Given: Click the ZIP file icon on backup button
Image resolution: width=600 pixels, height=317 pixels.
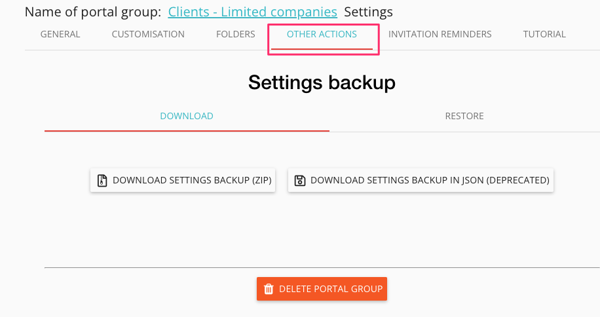Looking at the screenshot, I should point(102,180).
